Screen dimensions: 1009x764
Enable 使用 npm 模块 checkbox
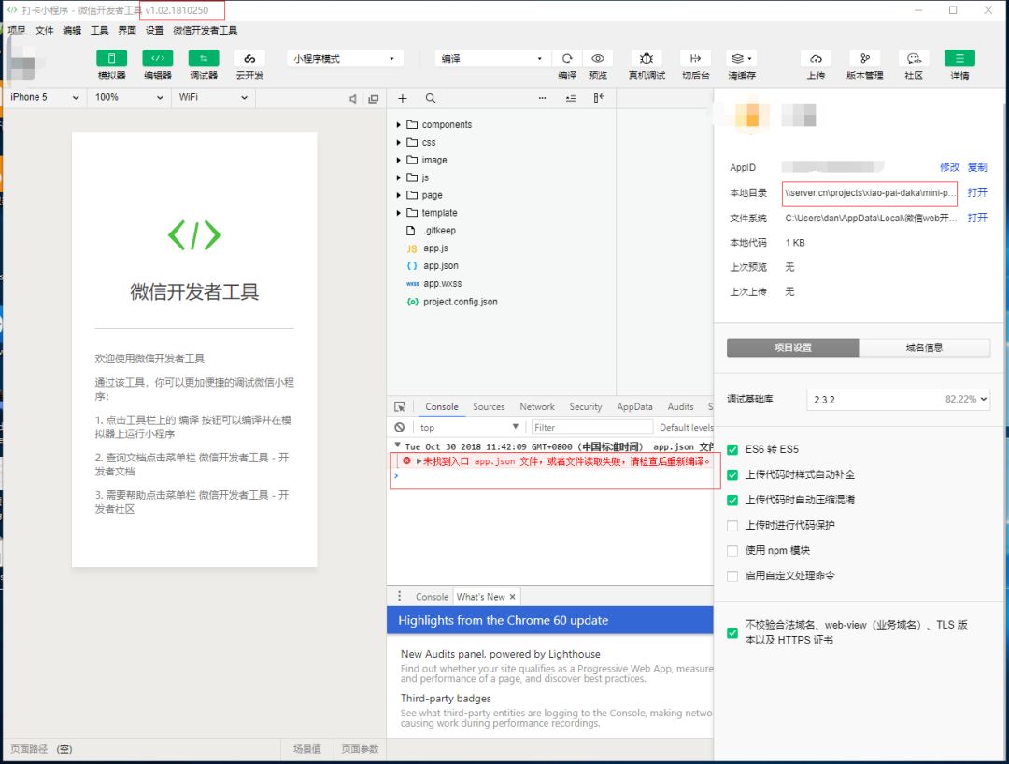(x=732, y=550)
